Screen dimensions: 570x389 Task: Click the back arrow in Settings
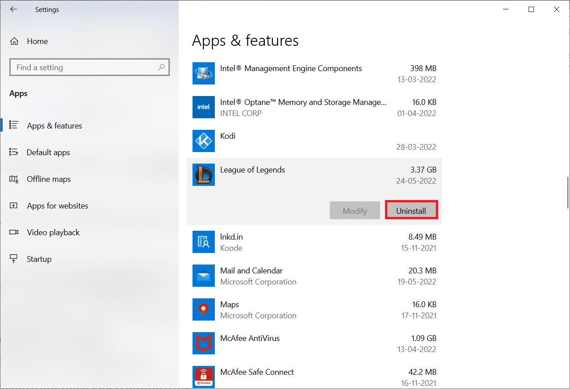coord(13,9)
